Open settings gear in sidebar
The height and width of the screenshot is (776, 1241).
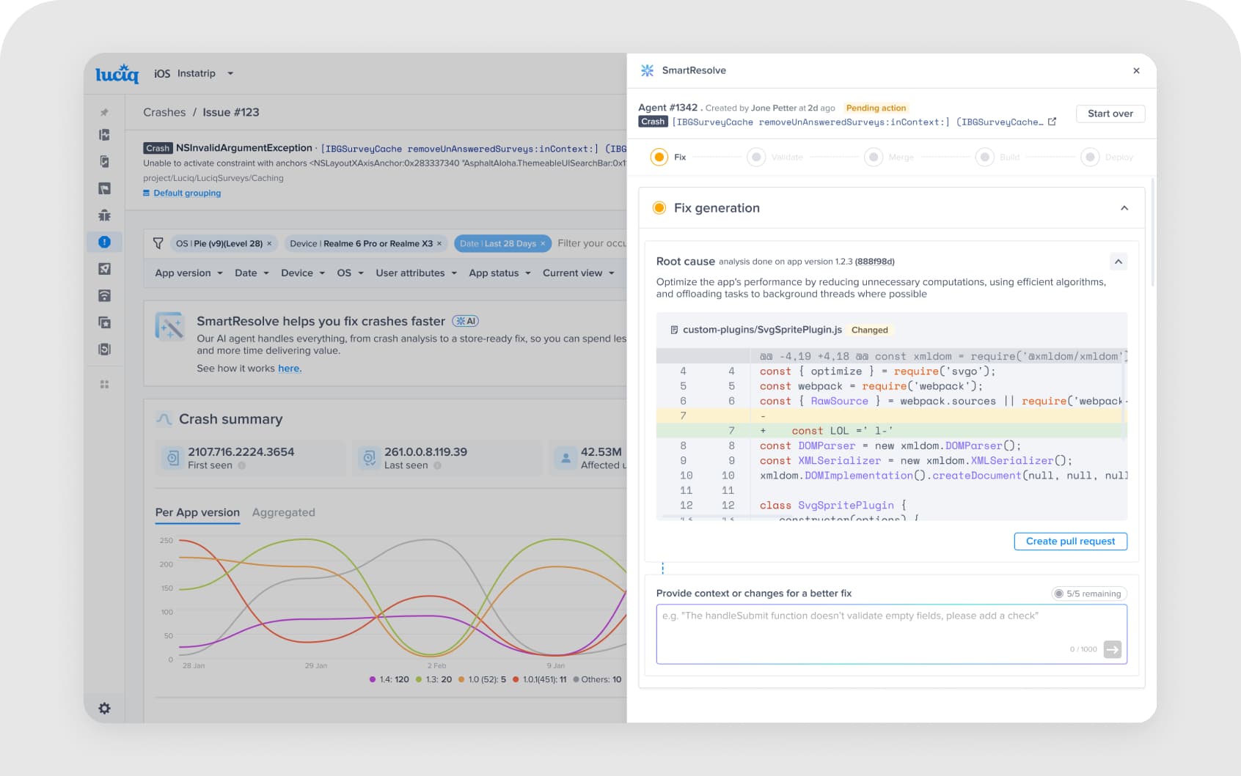tap(104, 709)
